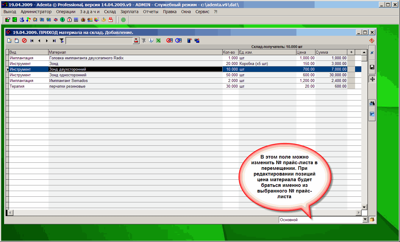Click the barcode icon in main toolbar
The width and height of the screenshot is (400, 242).
click(76, 20)
